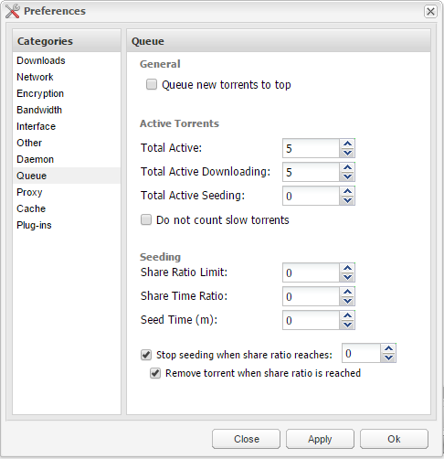Confirm settings with the Ok button

click(x=394, y=439)
